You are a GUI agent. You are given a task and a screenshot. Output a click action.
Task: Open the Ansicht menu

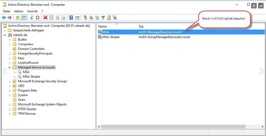click(x=32, y=11)
